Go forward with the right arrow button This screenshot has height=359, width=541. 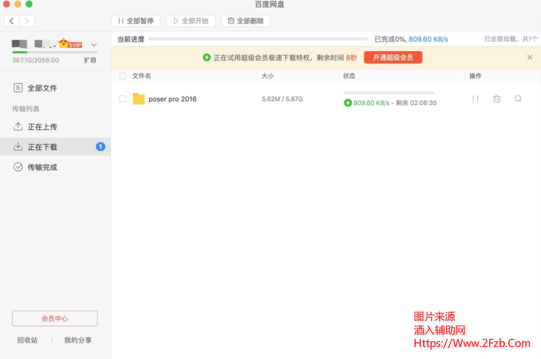pos(27,21)
